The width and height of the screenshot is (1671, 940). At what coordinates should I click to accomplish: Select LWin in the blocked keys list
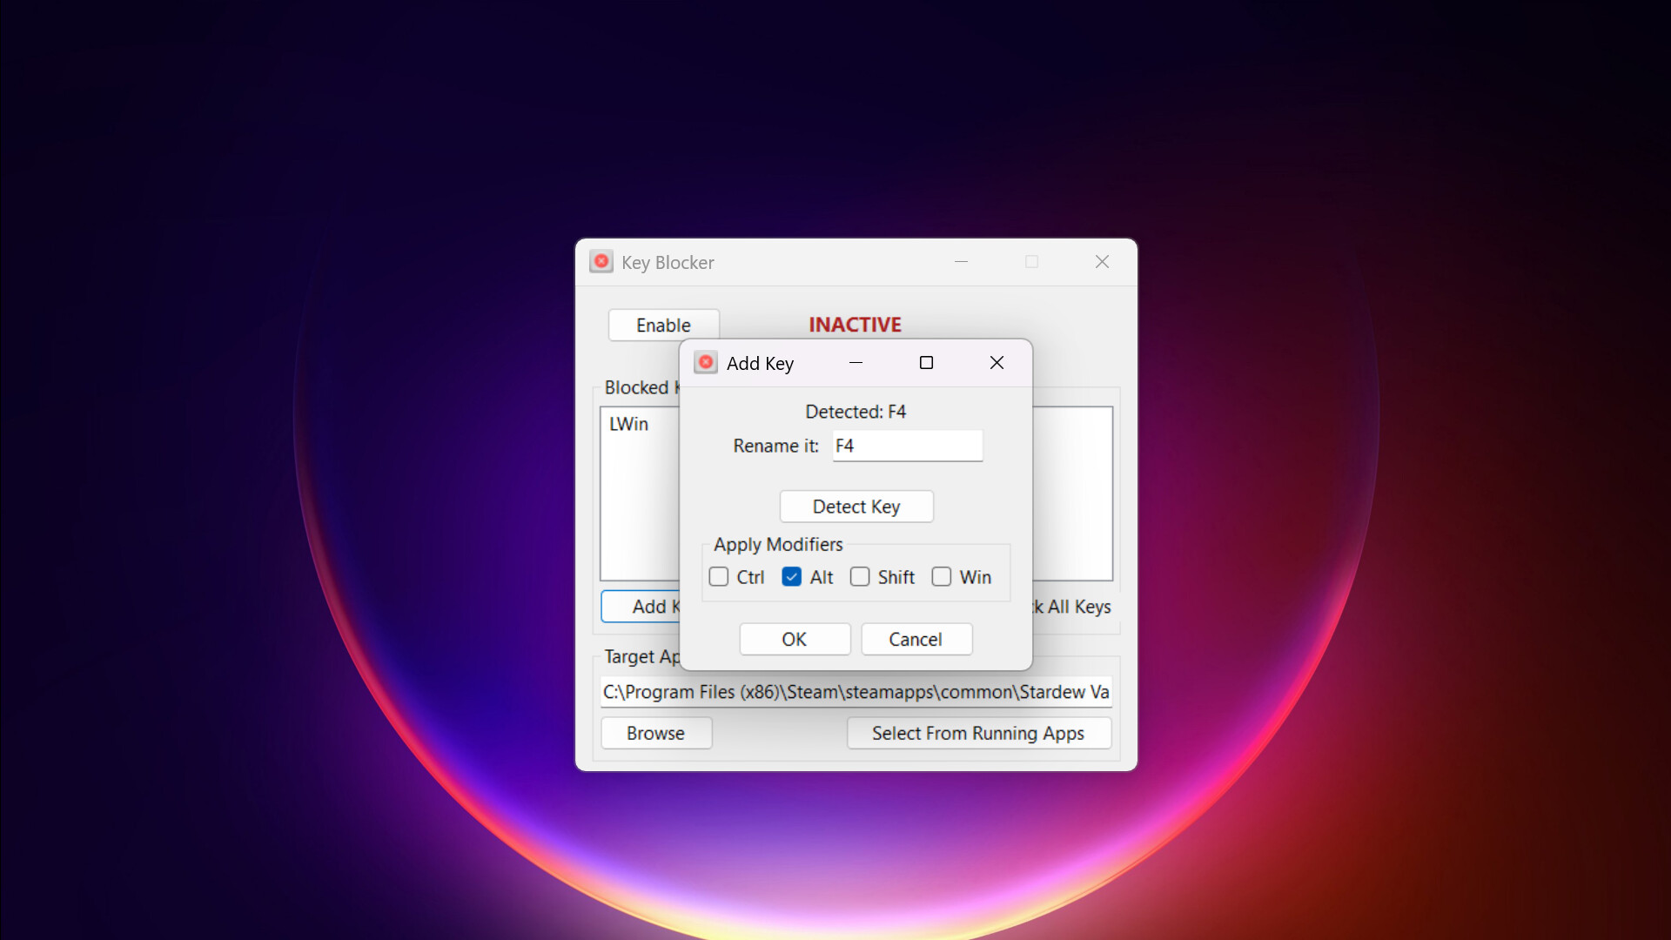(628, 424)
